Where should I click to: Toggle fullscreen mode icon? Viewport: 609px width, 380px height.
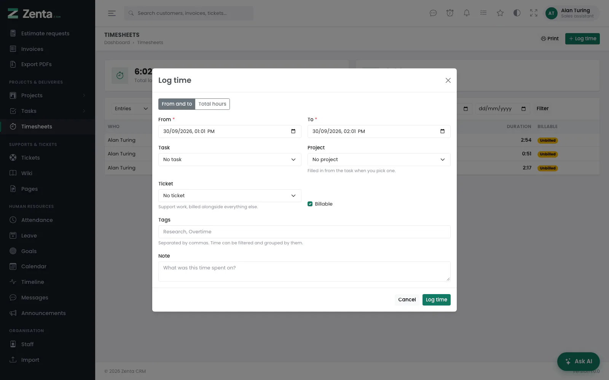534,13
